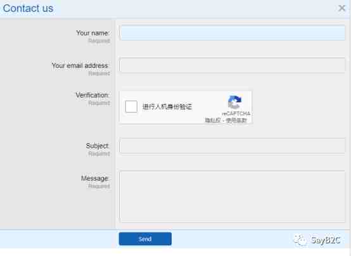Click the reCAPTCHA text under the logo
The width and height of the screenshot is (351, 256).
point(236,113)
